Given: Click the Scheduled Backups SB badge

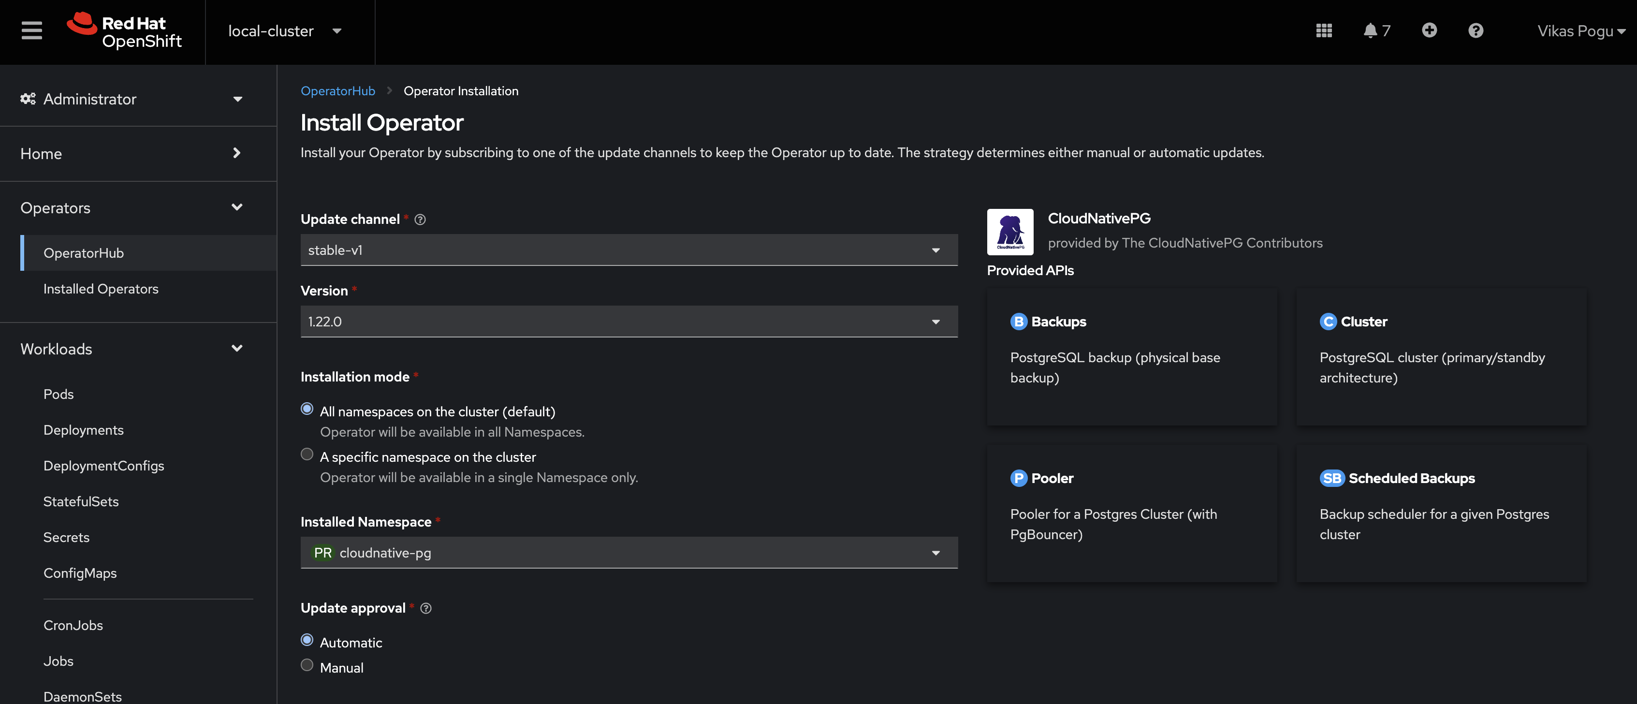Looking at the screenshot, I should click(1332, 478).
